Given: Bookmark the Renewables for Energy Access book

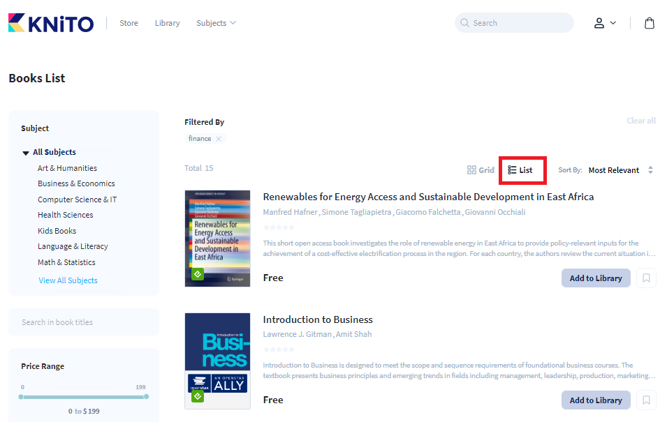Looking at the screenshot, I should click(646, 278).
